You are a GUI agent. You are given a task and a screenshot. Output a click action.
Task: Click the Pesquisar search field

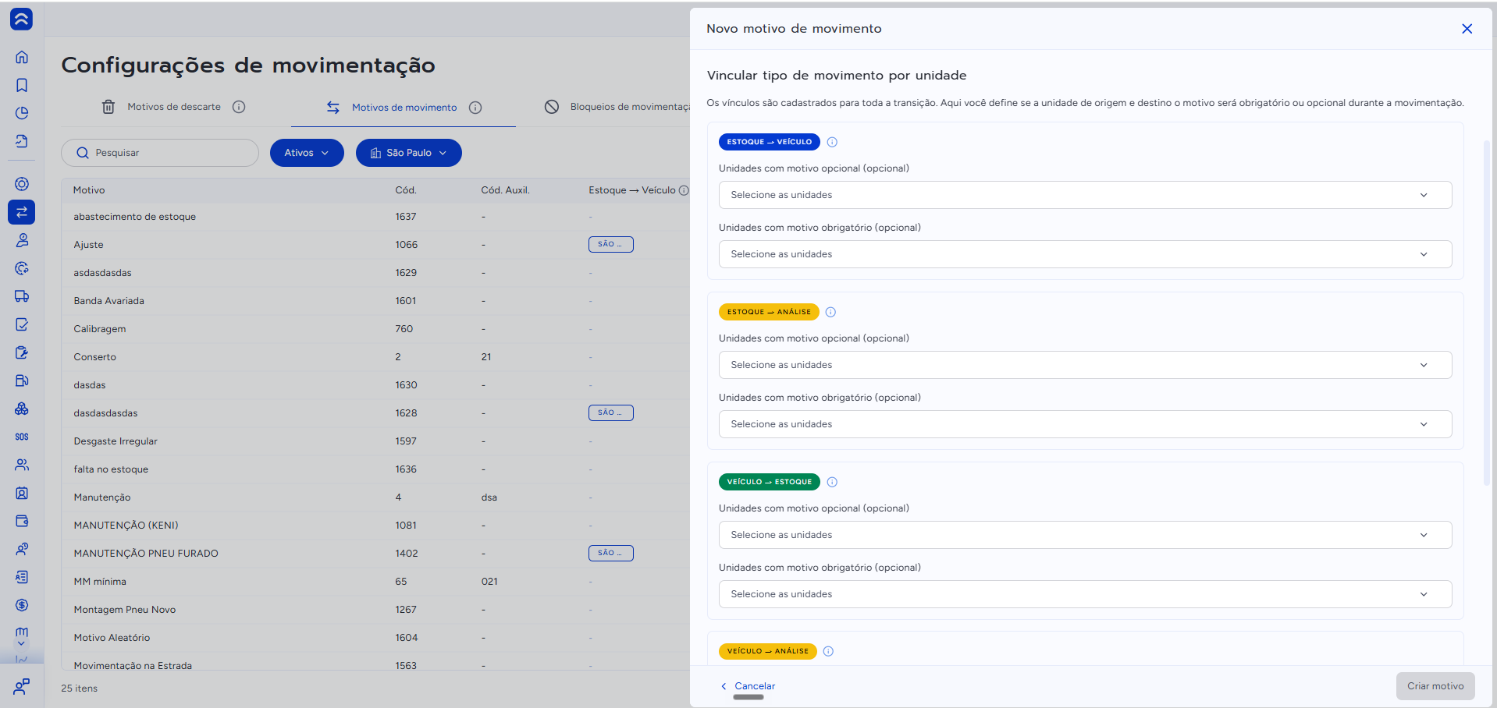tap(160, 153)
